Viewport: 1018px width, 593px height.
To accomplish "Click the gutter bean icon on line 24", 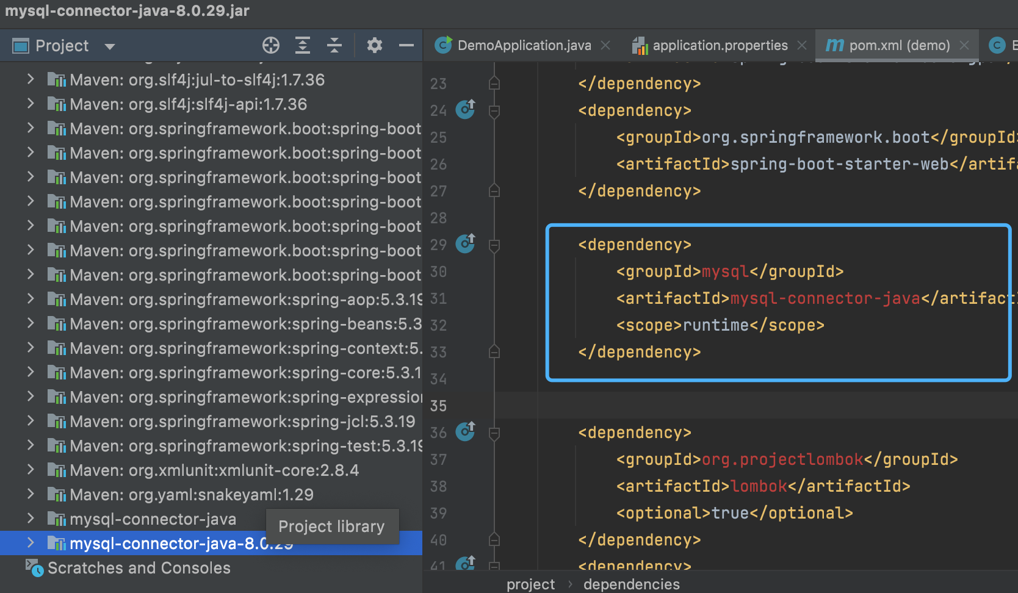I will coord(466,109).
